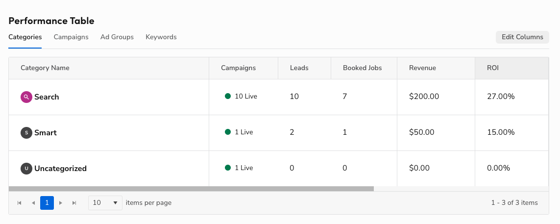
Task: Open the items per page dropdown
Action: point(105,203)
